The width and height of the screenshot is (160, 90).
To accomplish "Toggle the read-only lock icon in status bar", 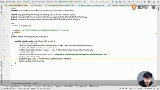I will (x=154, y=89).
